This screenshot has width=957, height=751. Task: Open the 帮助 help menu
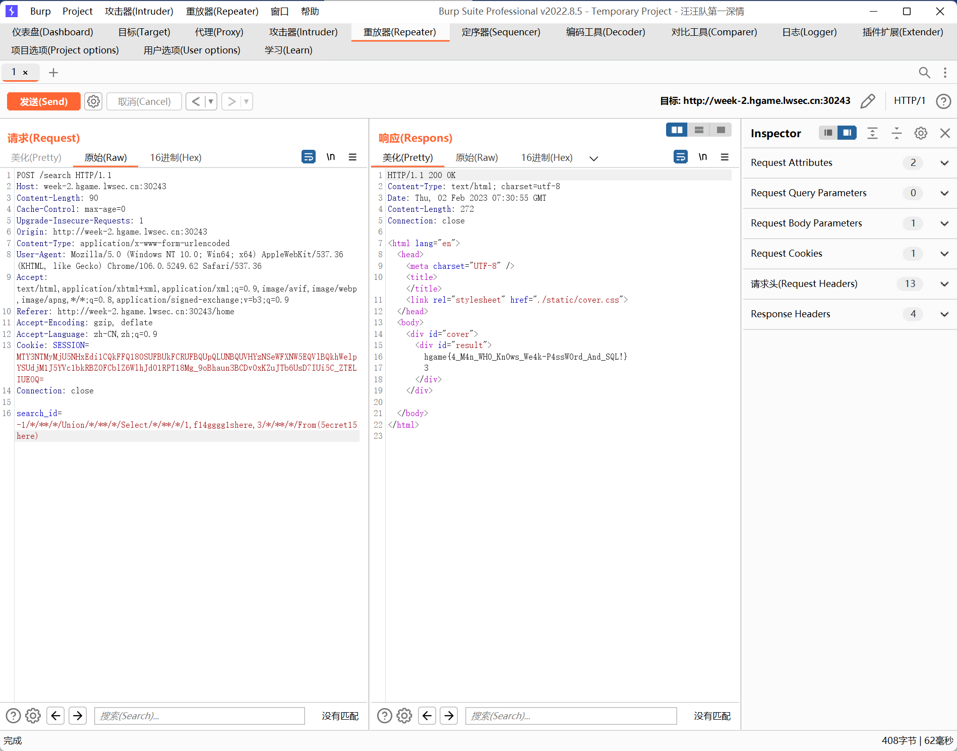click(310, 11)
